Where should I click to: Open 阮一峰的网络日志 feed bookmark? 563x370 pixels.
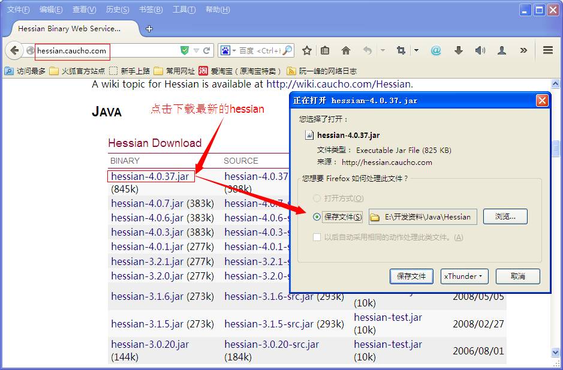click(322, 71)
